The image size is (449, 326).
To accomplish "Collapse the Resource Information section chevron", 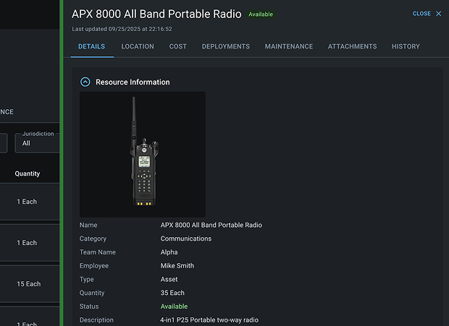I will [85, 82].
